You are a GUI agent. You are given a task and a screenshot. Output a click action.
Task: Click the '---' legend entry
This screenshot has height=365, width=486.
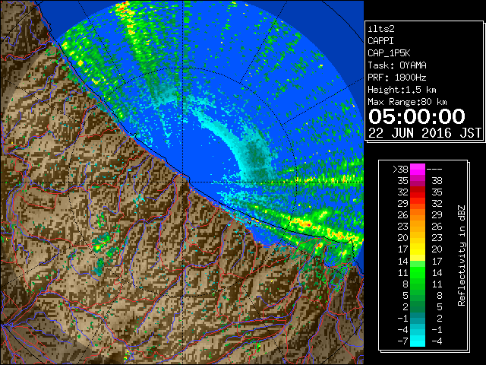click(x=434, y=169)
